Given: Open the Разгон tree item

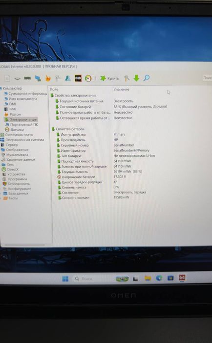Looking at the screenshot, I should click(13, 114).
